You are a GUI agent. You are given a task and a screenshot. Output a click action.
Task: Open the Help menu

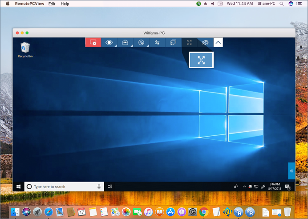(65, 4)
